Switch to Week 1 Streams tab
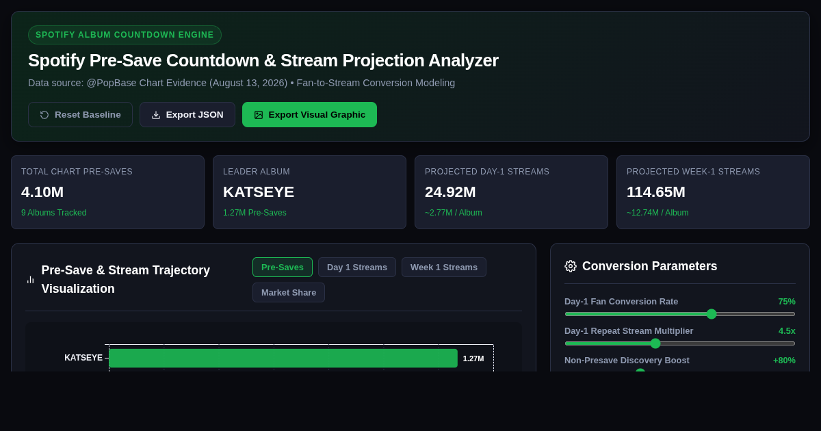The image size is (821, 431). (444, 267)
